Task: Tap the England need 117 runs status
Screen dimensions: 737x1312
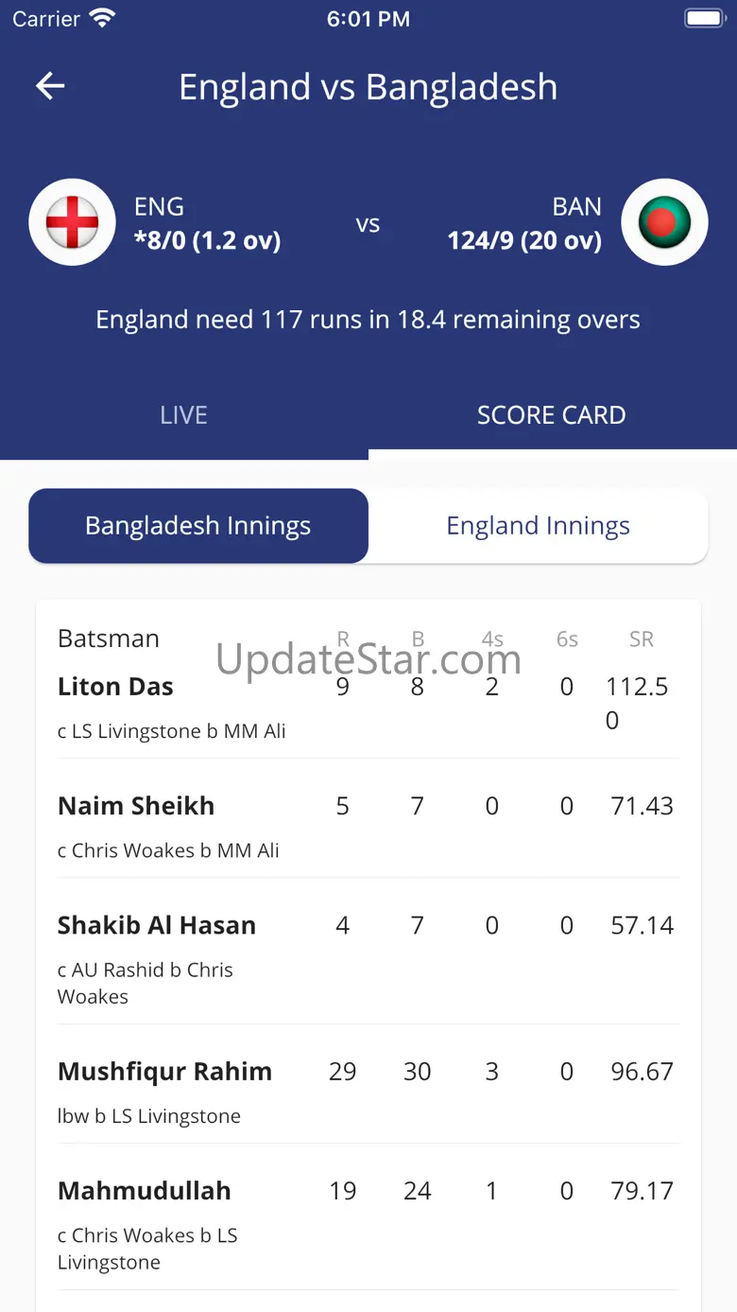Action: tap(368, 320)
